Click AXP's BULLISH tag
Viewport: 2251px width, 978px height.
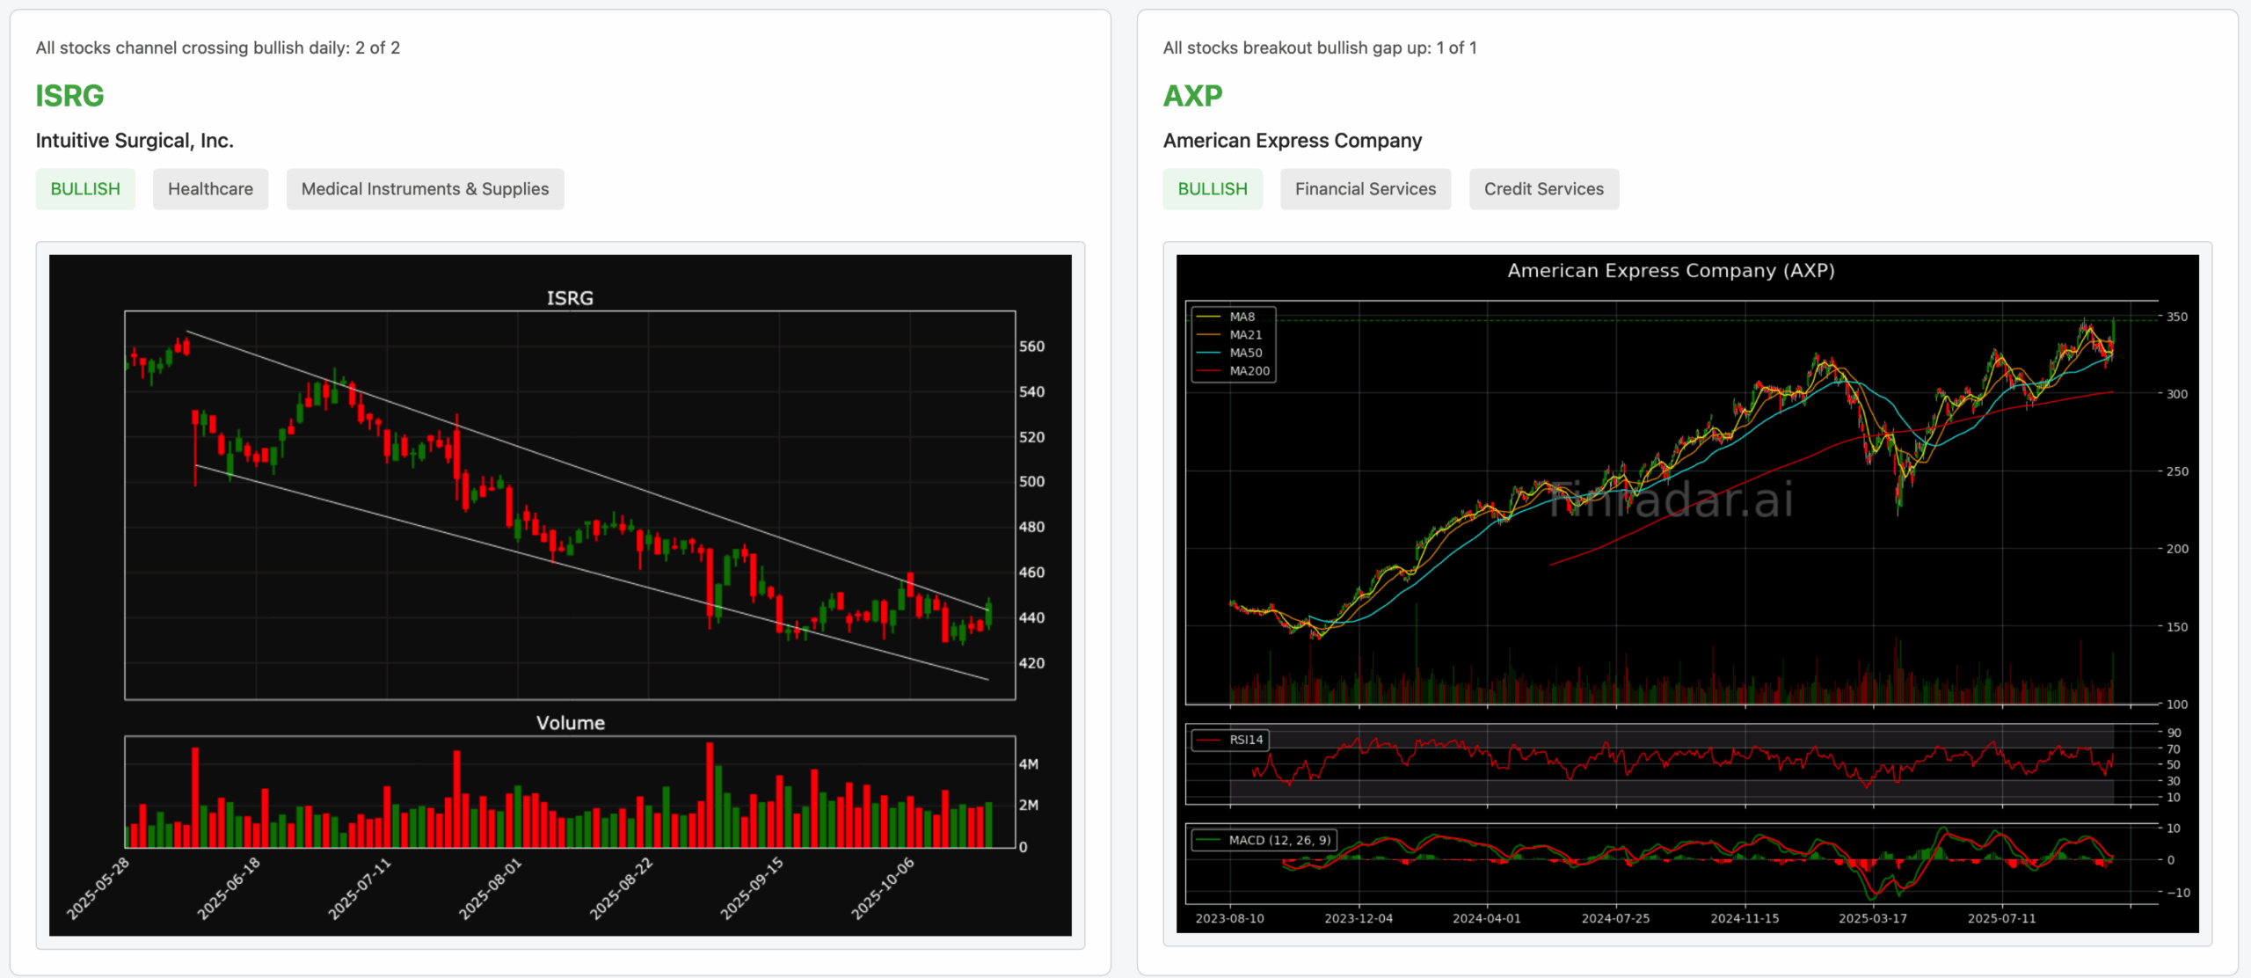click(x=1213, y=189)
